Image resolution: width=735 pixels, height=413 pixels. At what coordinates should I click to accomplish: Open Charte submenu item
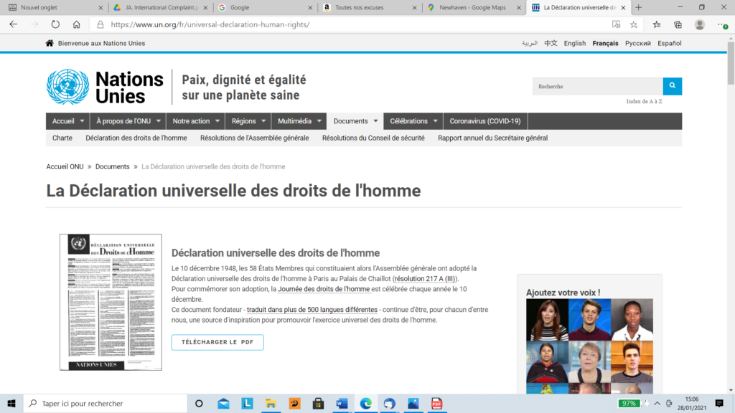coord(62,138)
